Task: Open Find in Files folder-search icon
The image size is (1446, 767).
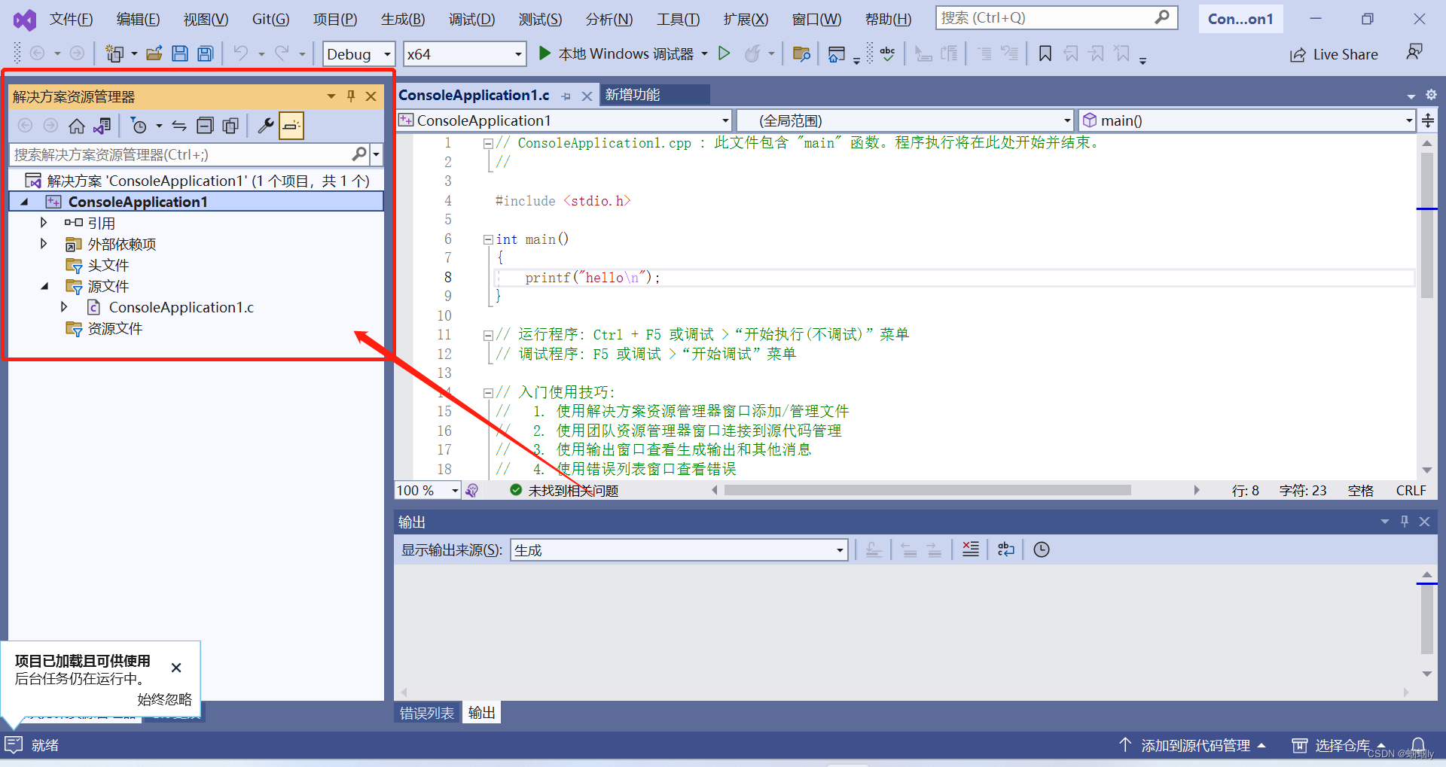Action: (801, 53)
